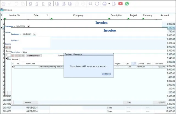Open customer dropdown for 300-G0004 in back invoice
176x114 pixels.
pyautogui.click(x=28, y=26)
